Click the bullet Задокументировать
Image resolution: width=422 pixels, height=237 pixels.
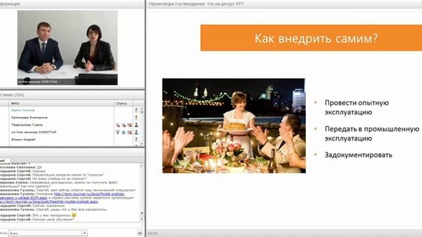pos(358,155)
